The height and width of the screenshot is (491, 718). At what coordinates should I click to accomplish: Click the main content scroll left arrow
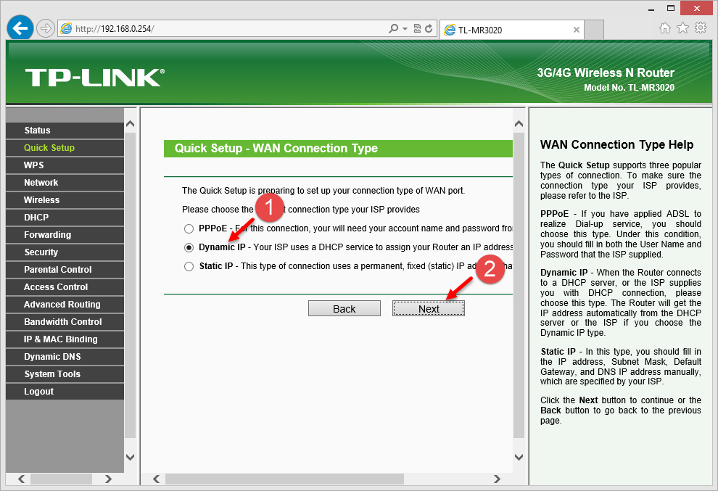[x=156, y=479]
